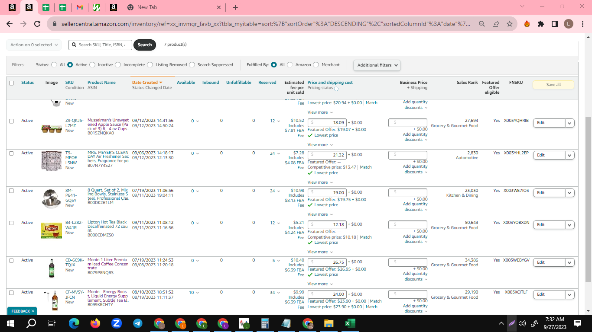Expand Available 10 dropdown for Monin Energy Boost
Screen dimensions: 592x332
pos(194,293)
